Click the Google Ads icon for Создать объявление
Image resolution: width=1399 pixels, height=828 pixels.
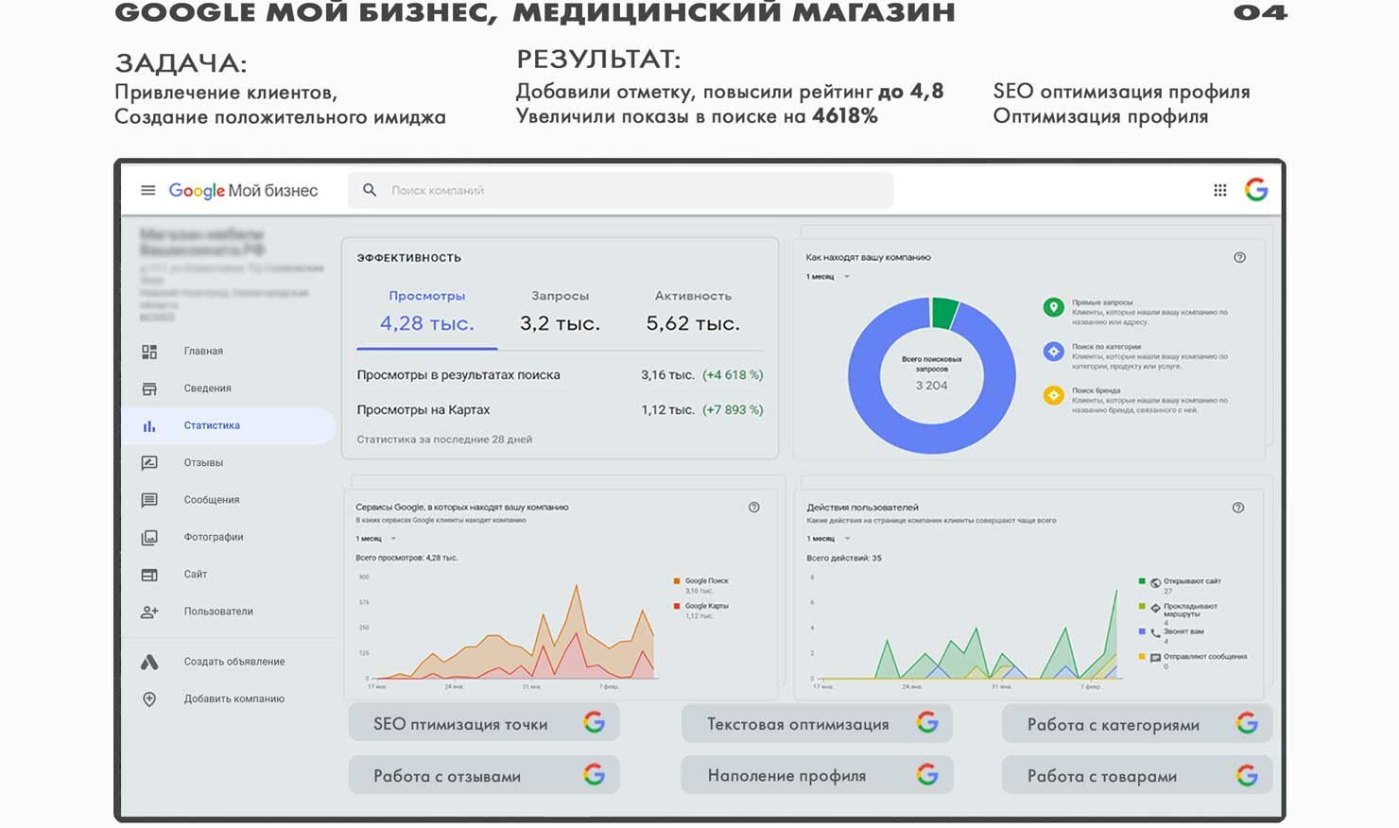(149, 662)
